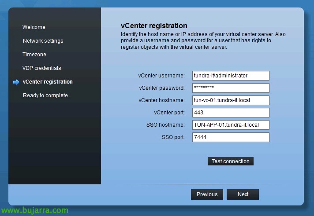The image size is (314, 216).
Task: Select the Timezone step
Action: pos(34,55)
